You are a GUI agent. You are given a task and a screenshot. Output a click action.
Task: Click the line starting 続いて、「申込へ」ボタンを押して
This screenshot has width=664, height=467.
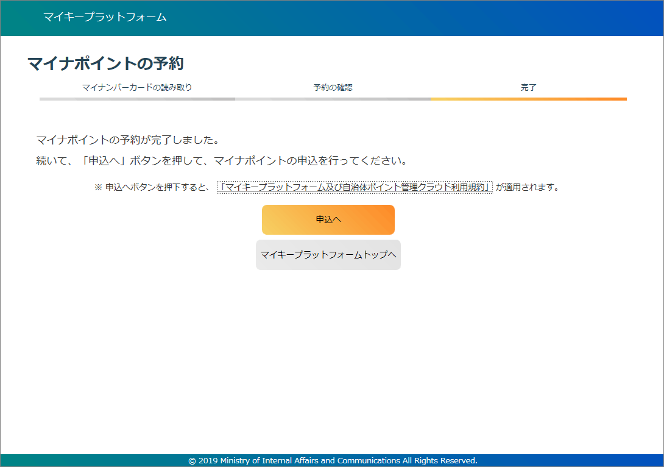click(x=222, y=160)
